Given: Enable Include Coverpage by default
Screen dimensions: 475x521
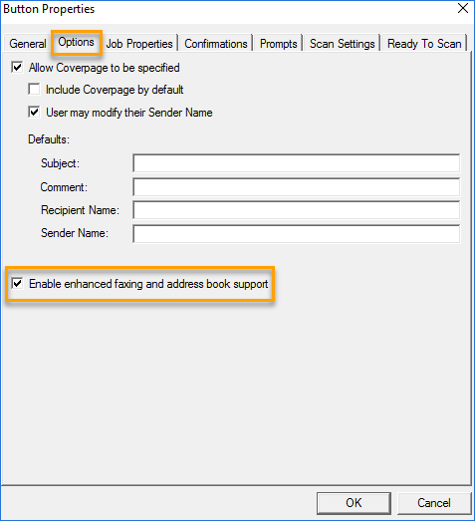Looking at the screenshot, I should tap(34, 90).
